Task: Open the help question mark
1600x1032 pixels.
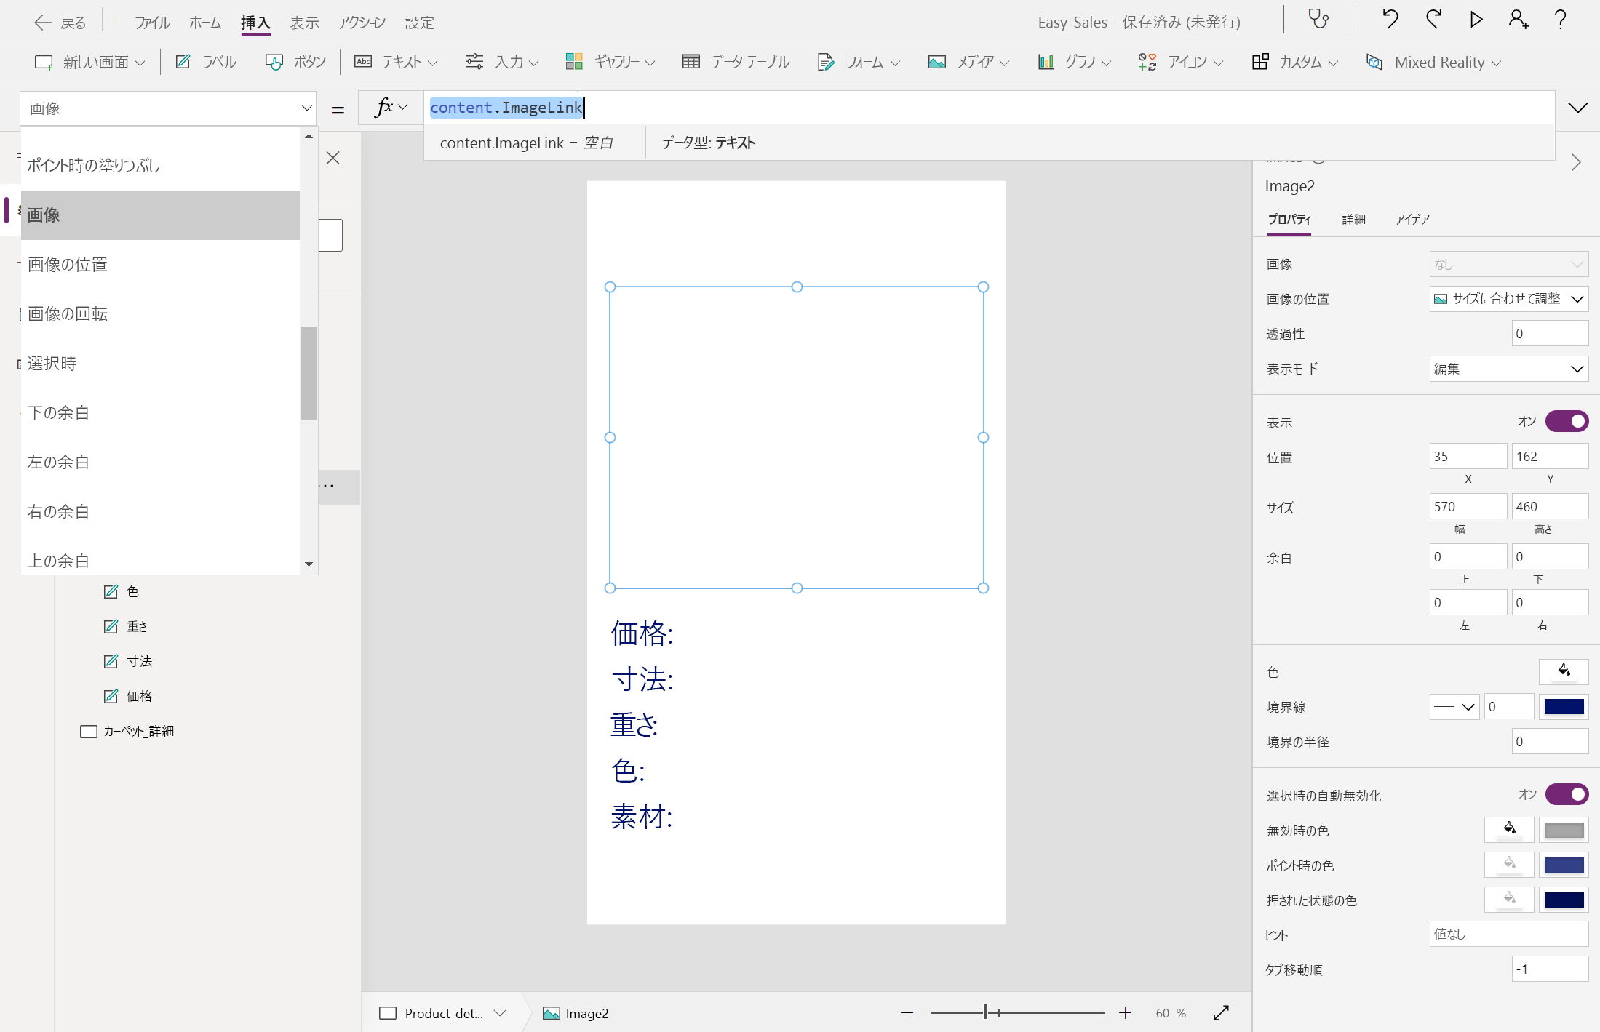Action: (x=1560, y=20)
